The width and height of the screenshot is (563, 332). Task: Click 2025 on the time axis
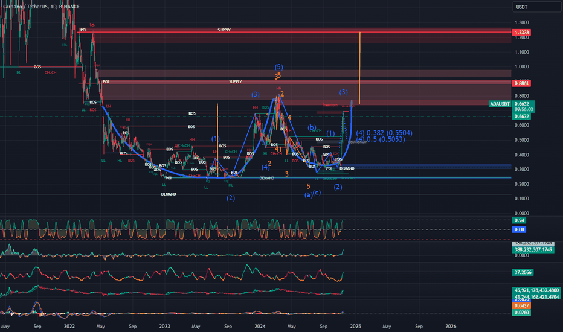[355, 326]
